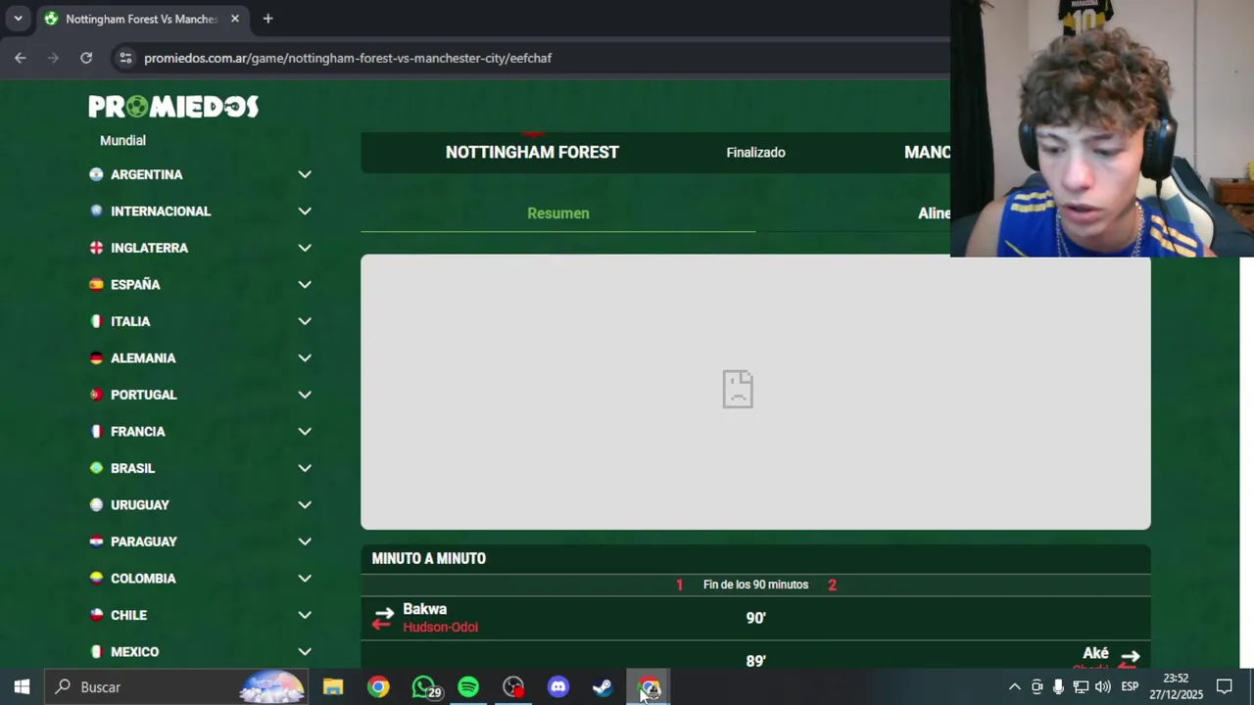
Task: Click the address bar URL
Action: coord(348,58)
